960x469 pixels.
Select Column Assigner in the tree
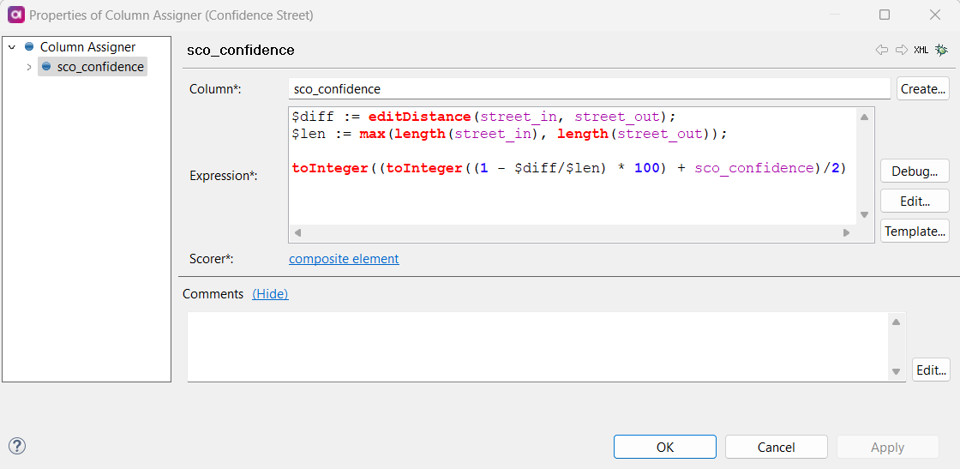[87, 47]
